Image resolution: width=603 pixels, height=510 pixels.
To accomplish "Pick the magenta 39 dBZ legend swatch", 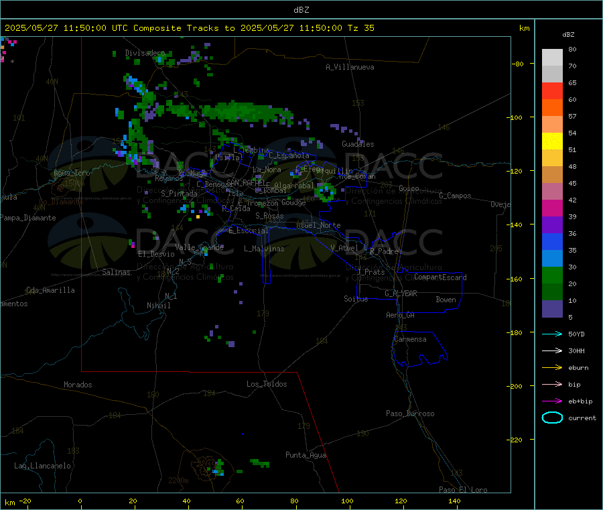I will (x=552, y=208).
